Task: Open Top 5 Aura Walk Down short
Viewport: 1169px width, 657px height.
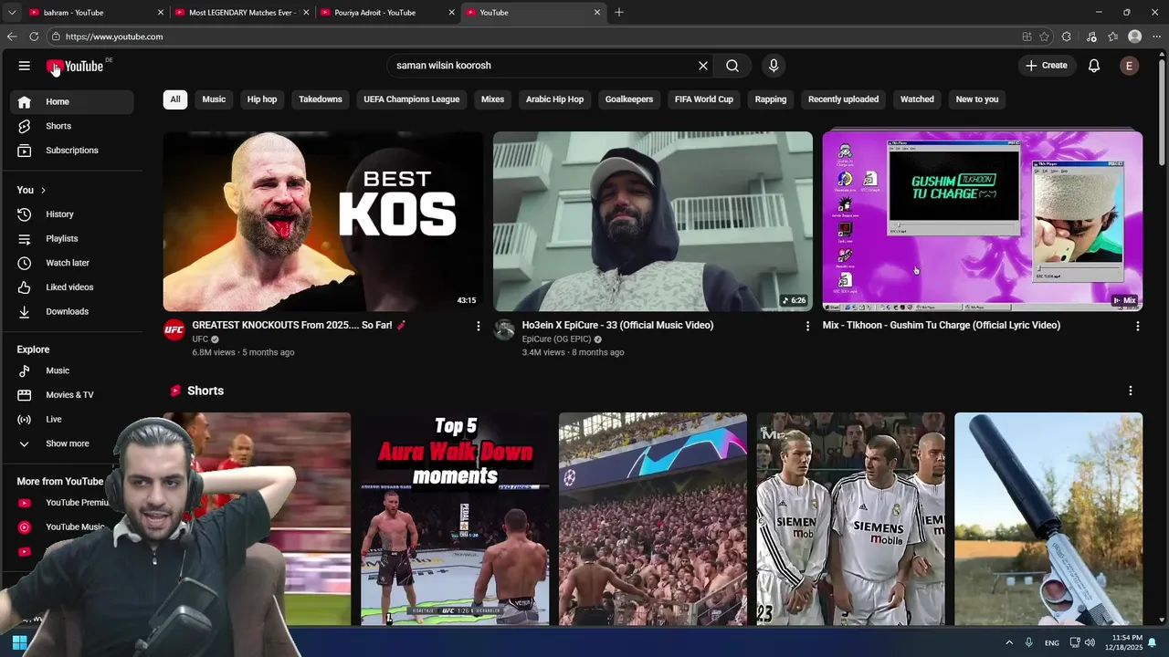Action: 455,518
